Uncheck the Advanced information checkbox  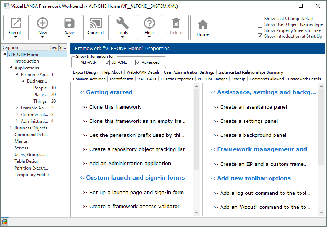pos(138,62)
